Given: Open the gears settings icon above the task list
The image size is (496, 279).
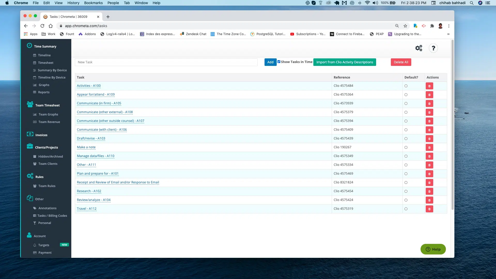Looking at the screenshot, I should [x=419, y=48].
